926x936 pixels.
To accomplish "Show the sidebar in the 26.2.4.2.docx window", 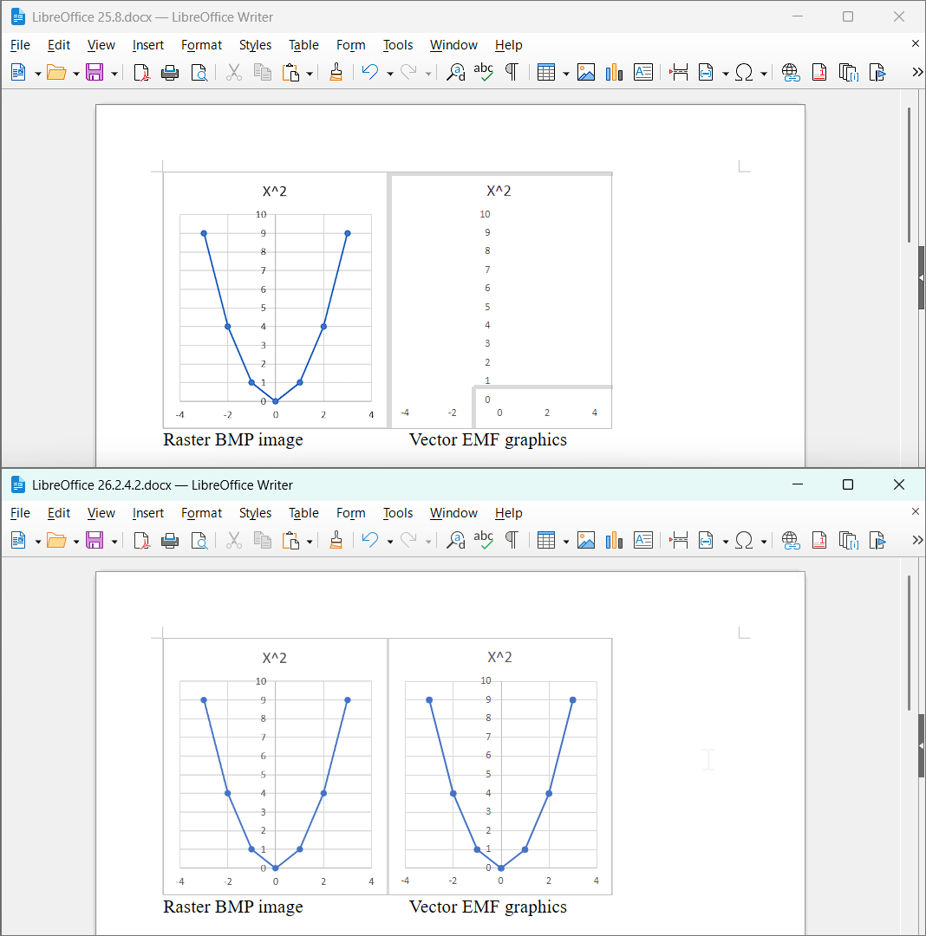I will 921,745.
